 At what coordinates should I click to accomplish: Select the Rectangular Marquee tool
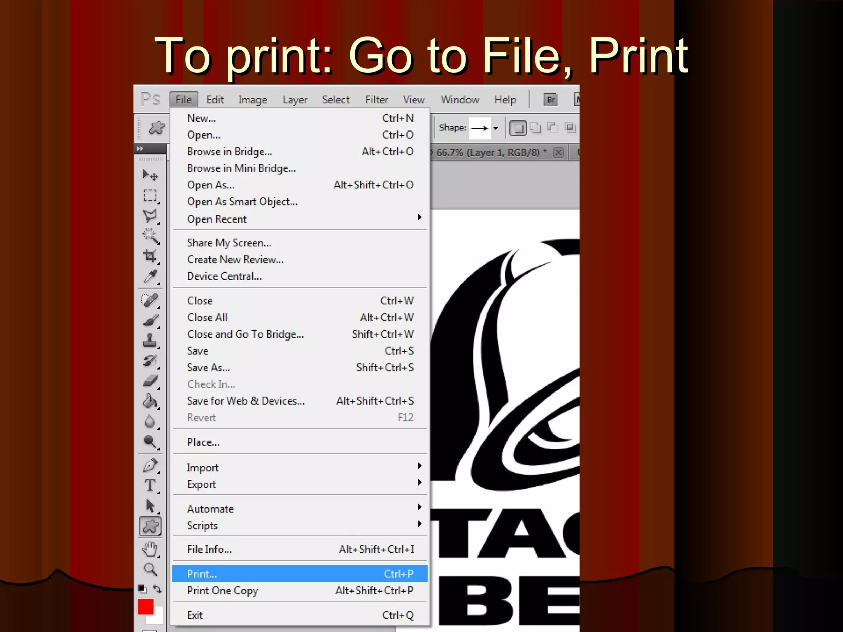point(150,195)
